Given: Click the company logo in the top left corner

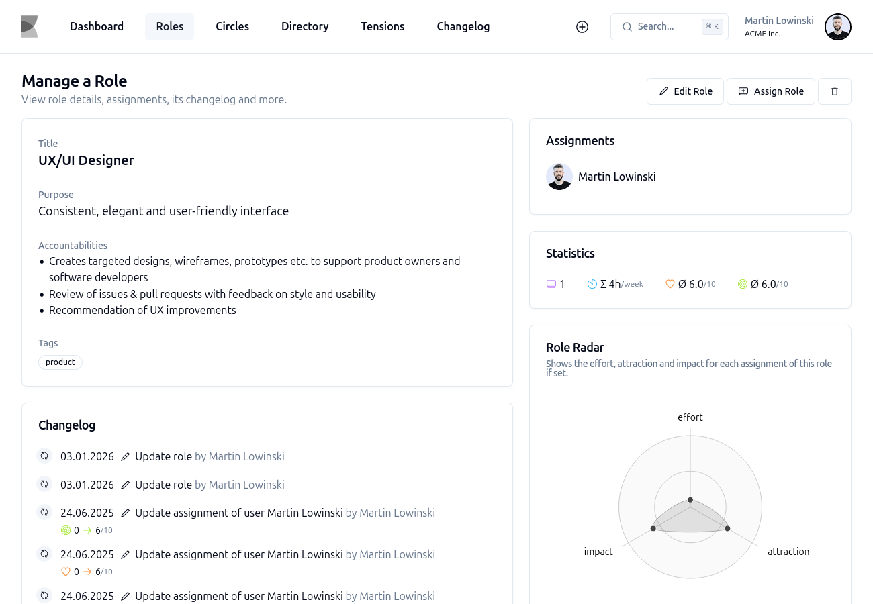Looking at the screenshot, I should pos(30,26).
